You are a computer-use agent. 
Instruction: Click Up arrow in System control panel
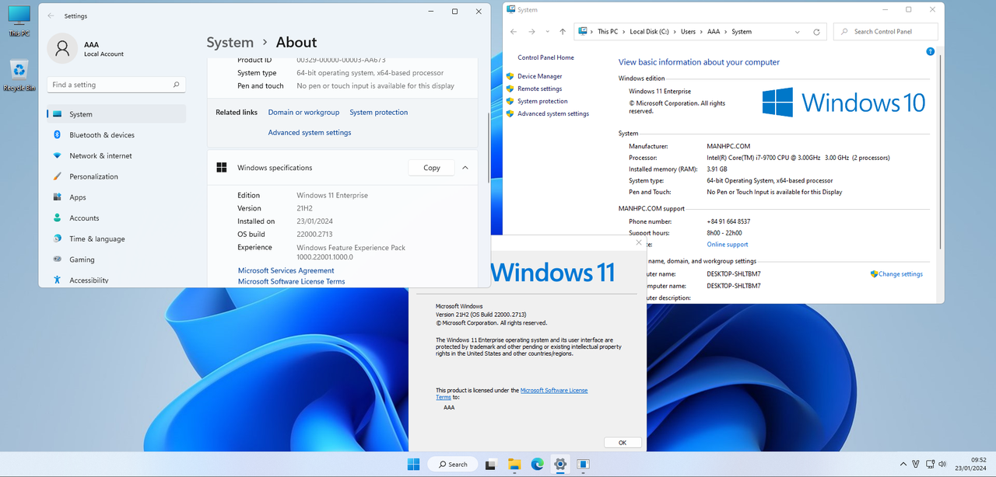(563, 32)
